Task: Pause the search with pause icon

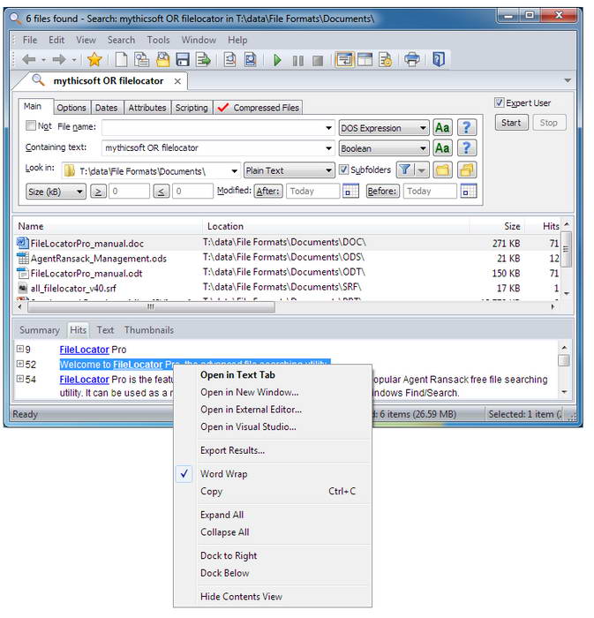Action: (297, 60)
